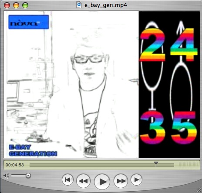Click the E-BAY GENERATION caption text
This screenshot has height=193, width=202.
[x=33, y=150]
